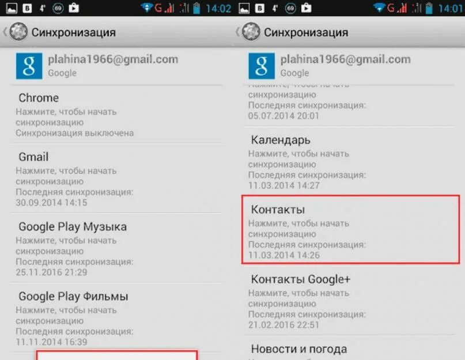Tap the B notification icon in left status bar
Viewport: 465px width, 360px height.
(27, 8)
